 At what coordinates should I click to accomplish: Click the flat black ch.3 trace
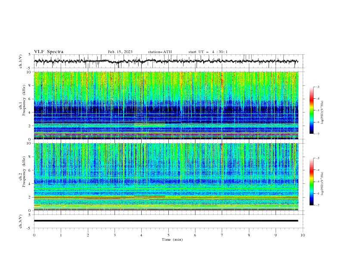point(166,221)
